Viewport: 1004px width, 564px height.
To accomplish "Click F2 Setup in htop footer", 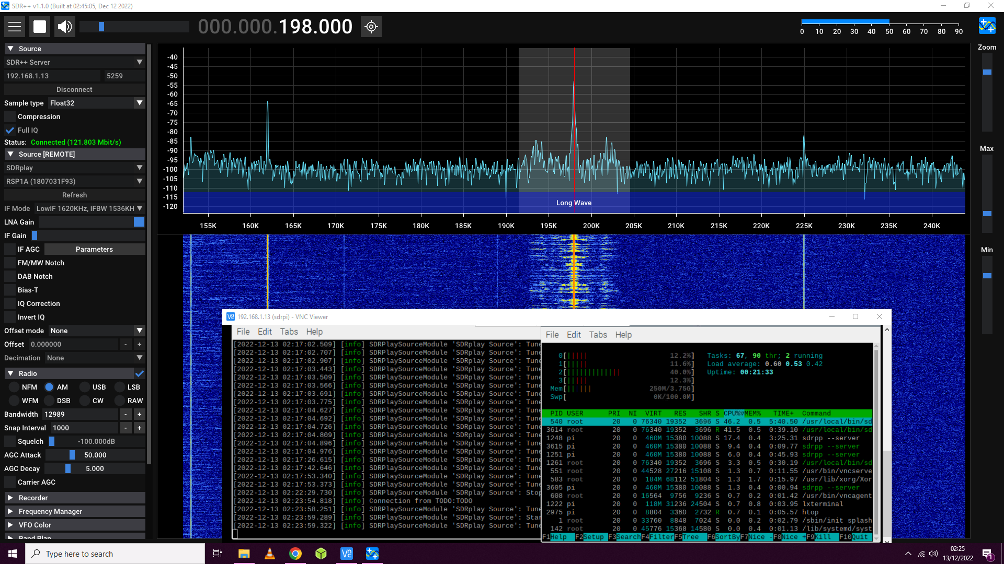I will (590, 537).
